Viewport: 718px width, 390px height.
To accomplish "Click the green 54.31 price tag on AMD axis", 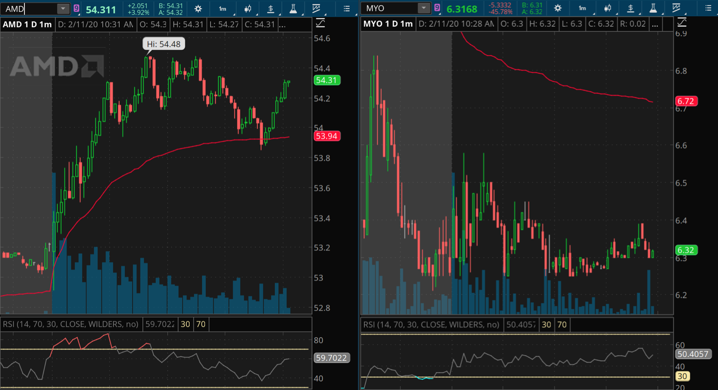I will pos(326,80).
